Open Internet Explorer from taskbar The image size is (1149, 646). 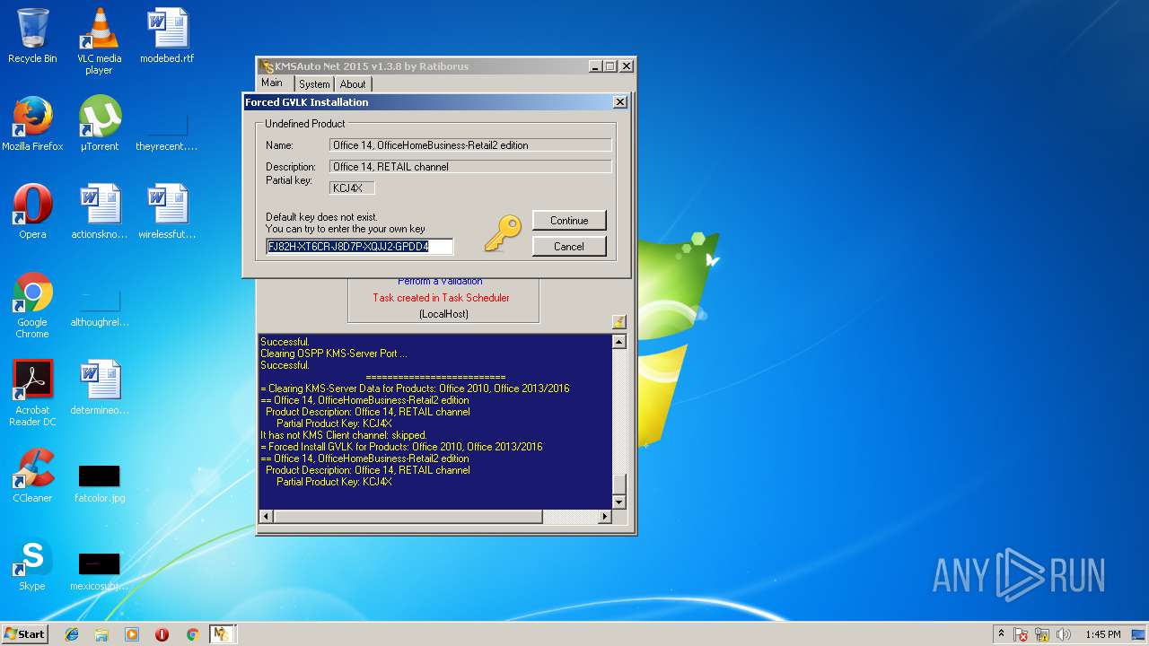pos(72,634)
